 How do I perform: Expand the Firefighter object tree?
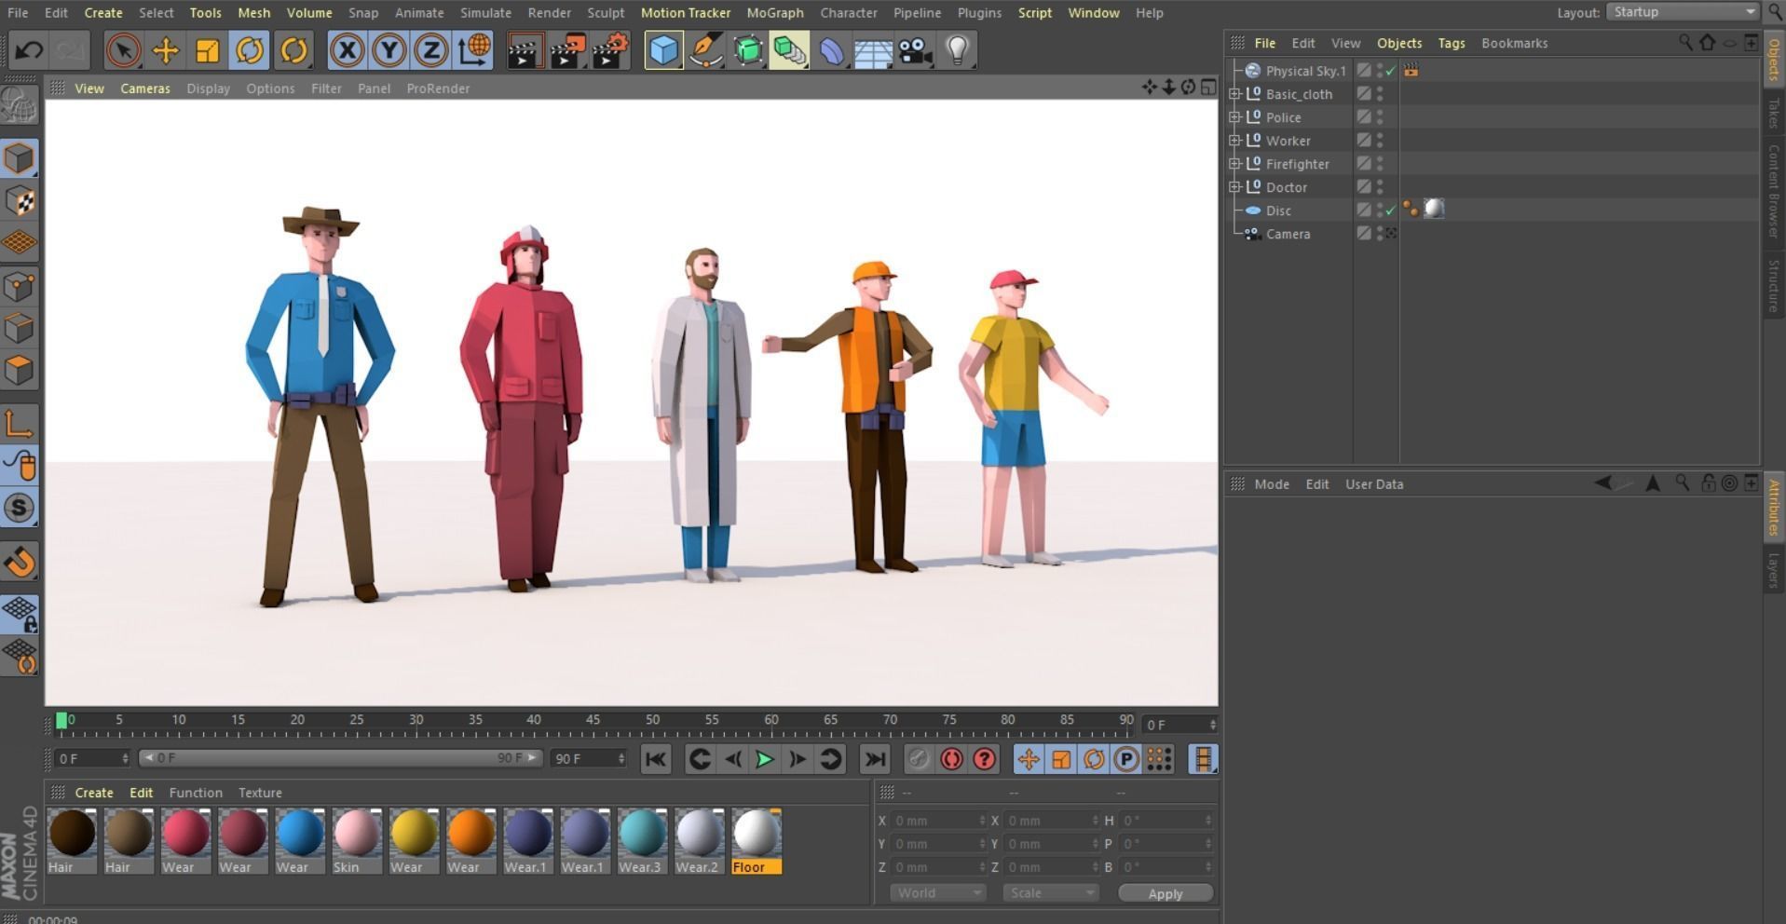1234,164
